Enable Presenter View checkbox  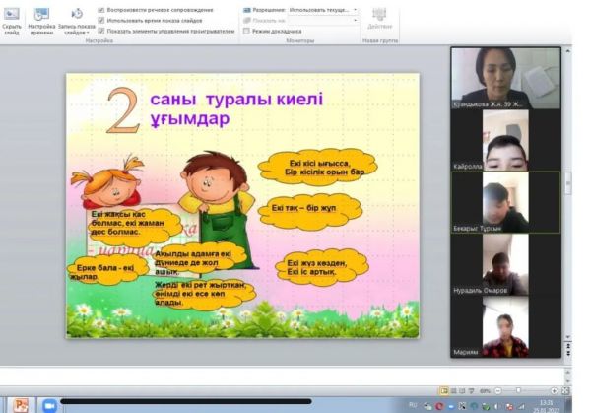(245, 31)
